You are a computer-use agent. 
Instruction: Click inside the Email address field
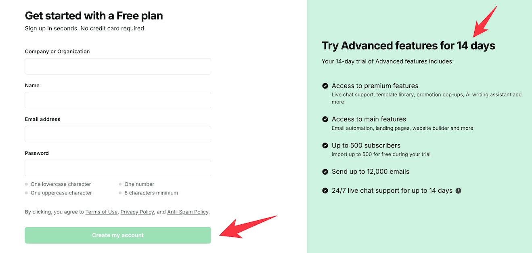(x=118, y=134)
